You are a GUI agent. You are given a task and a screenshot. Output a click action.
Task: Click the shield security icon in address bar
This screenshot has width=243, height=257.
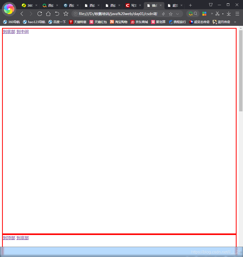click(76, 14)
